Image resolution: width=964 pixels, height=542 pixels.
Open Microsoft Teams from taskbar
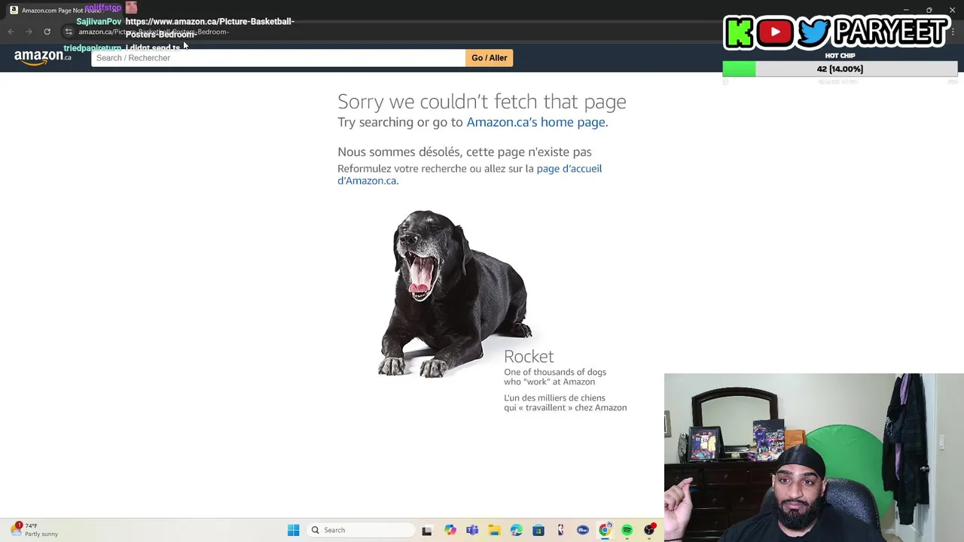pyautogui.click(x=472, y=530)
